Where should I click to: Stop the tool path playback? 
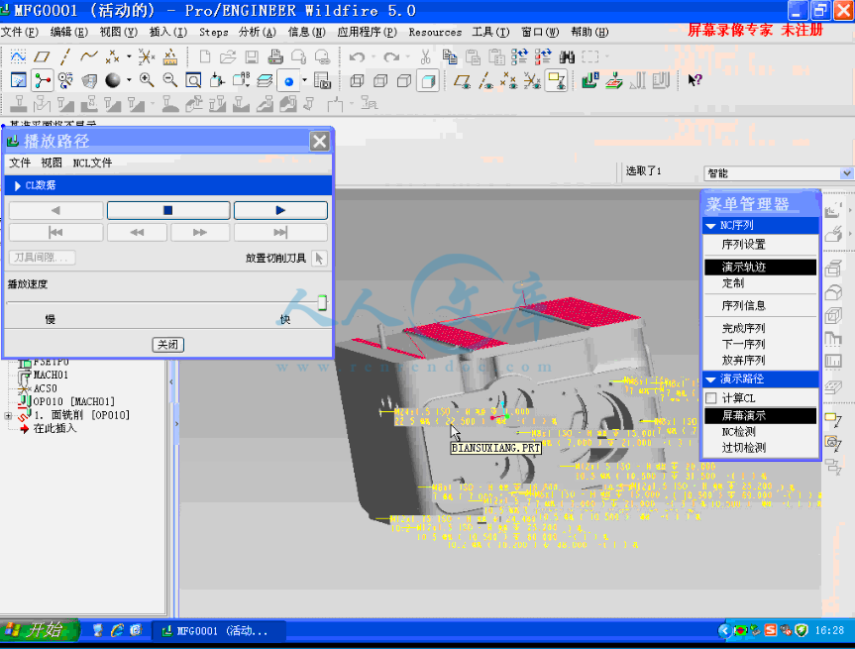(x=168, y=210)
